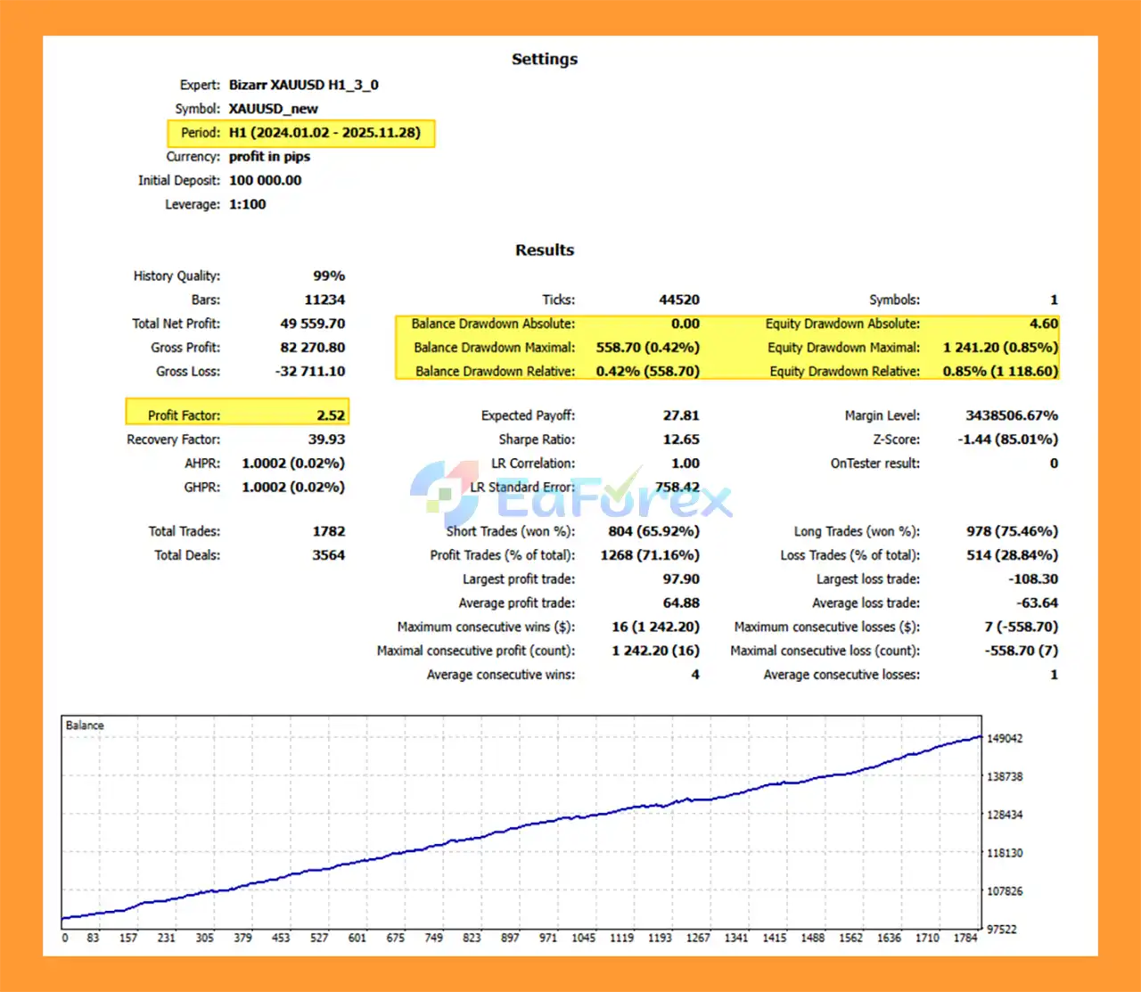The image size is (1141, 992).
Task: Click the 1784 tick on chart x-axis
Action: click(965, 938)
